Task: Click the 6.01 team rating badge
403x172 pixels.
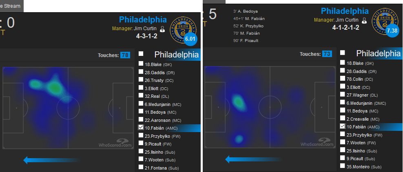Action: 190,39
